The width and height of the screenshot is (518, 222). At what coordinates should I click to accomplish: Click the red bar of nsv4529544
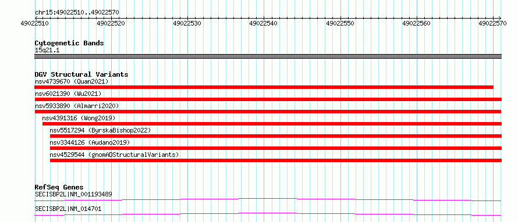pyautogui.click(x=276, y=160)
